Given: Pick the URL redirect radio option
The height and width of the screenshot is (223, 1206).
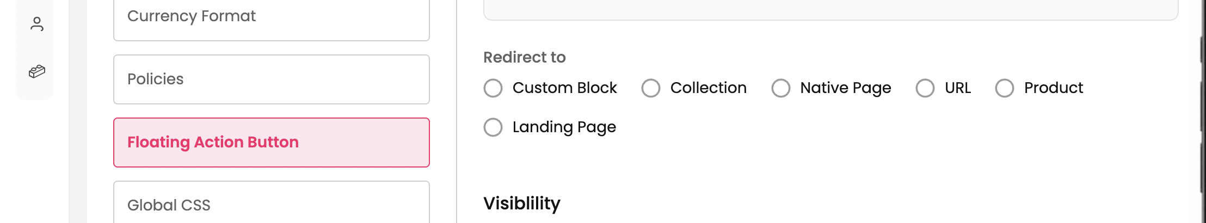Looking at the screenshot, I should coord(925,88).
